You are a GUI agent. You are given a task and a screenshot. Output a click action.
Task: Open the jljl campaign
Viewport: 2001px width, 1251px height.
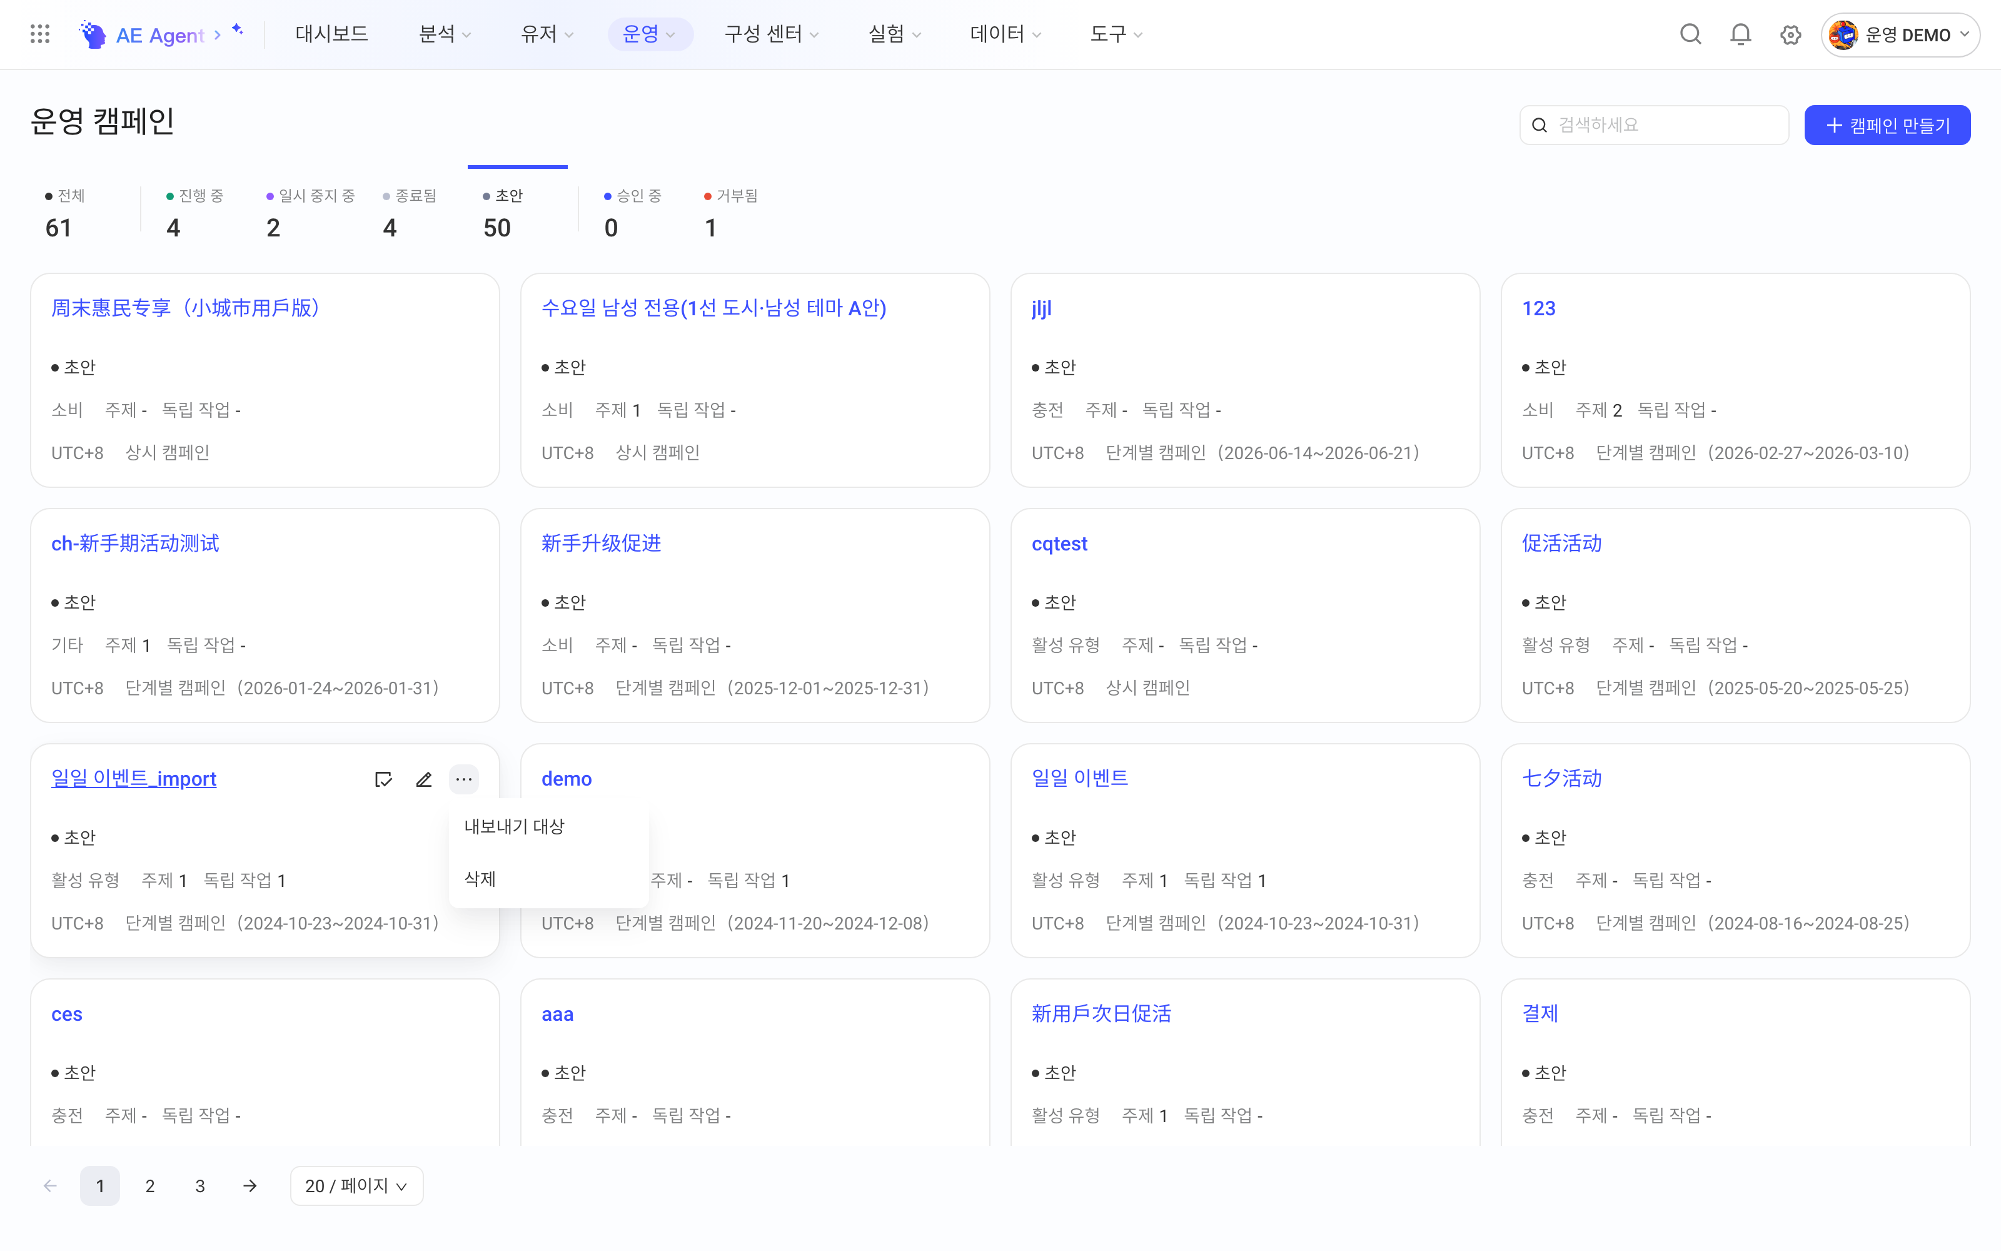[x=1041, y=308]
